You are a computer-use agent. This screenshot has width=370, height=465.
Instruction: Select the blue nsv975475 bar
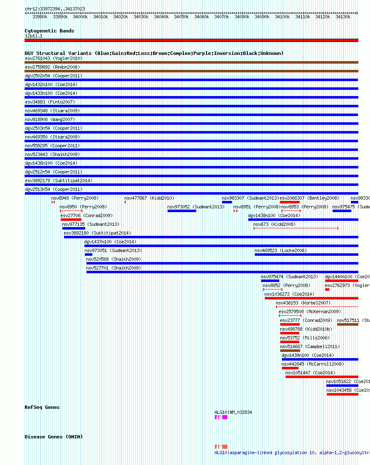(342, 211)
